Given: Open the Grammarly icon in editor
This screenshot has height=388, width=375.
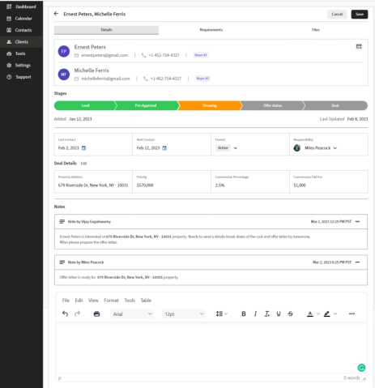Looking at the screenshot, I should click(361, 368).
